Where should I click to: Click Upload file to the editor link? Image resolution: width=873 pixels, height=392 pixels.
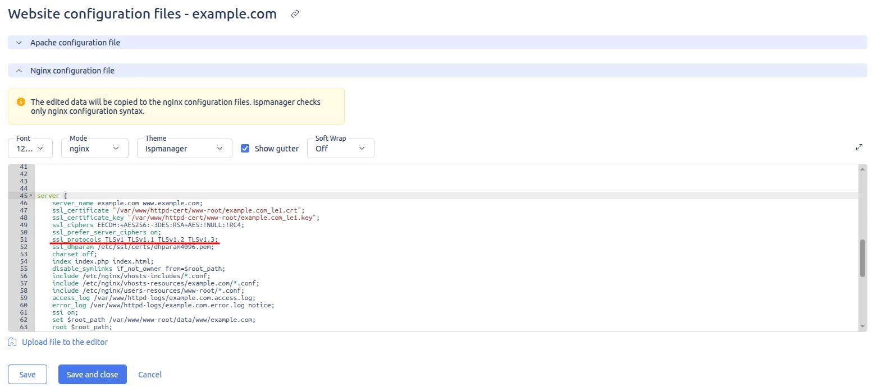(x=65, y=342)
